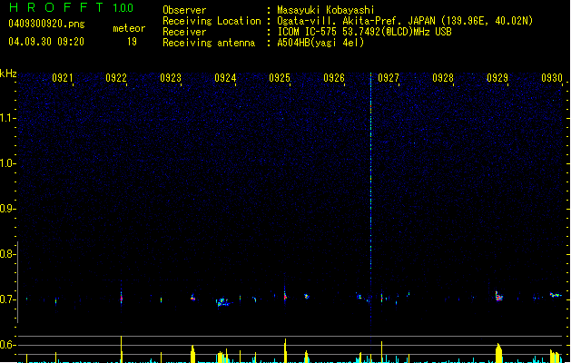Image resolution: width=571 pixels, height=363 pixels.
Task: Click the bright meteor echo below 0929
Action: pos(498,297)
